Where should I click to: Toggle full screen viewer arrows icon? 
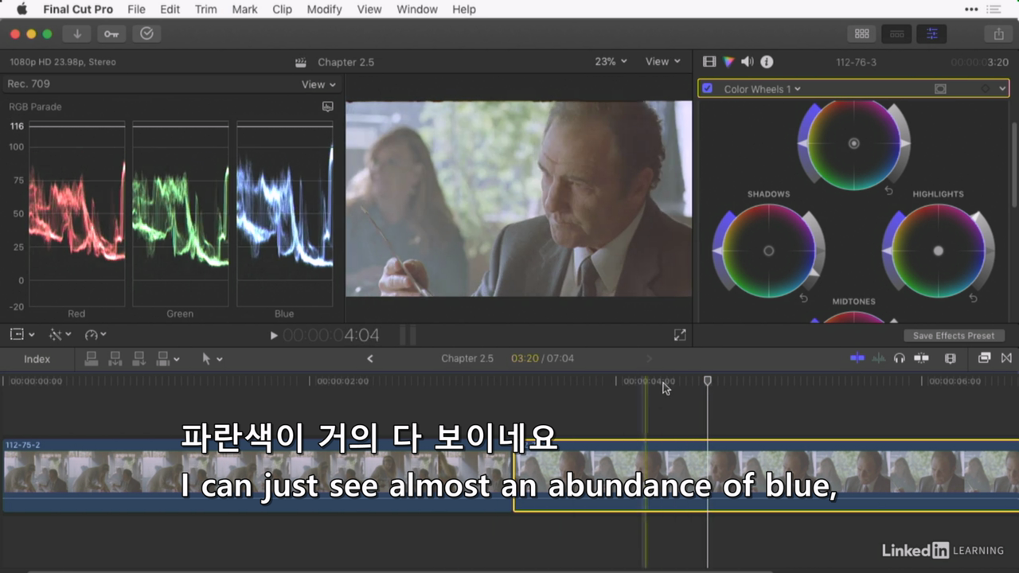coord(680,335)
